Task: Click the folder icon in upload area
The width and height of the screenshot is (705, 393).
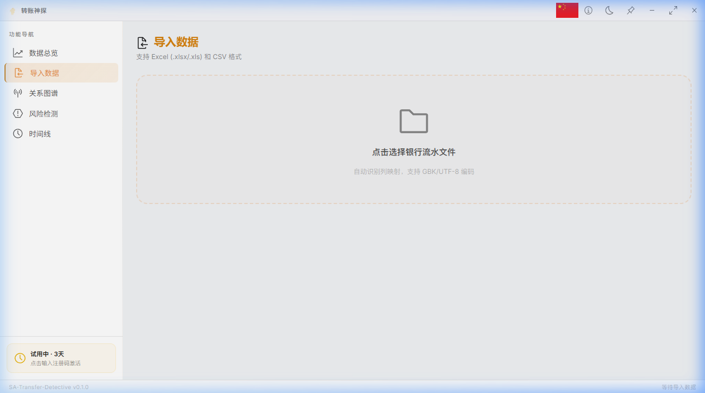Action: [414, 121]
